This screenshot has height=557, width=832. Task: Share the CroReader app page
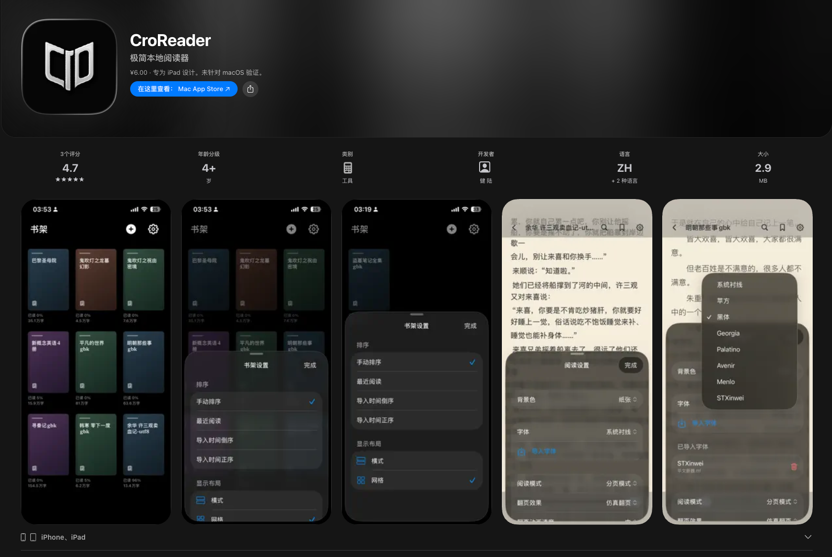click(x=250, y=89)
